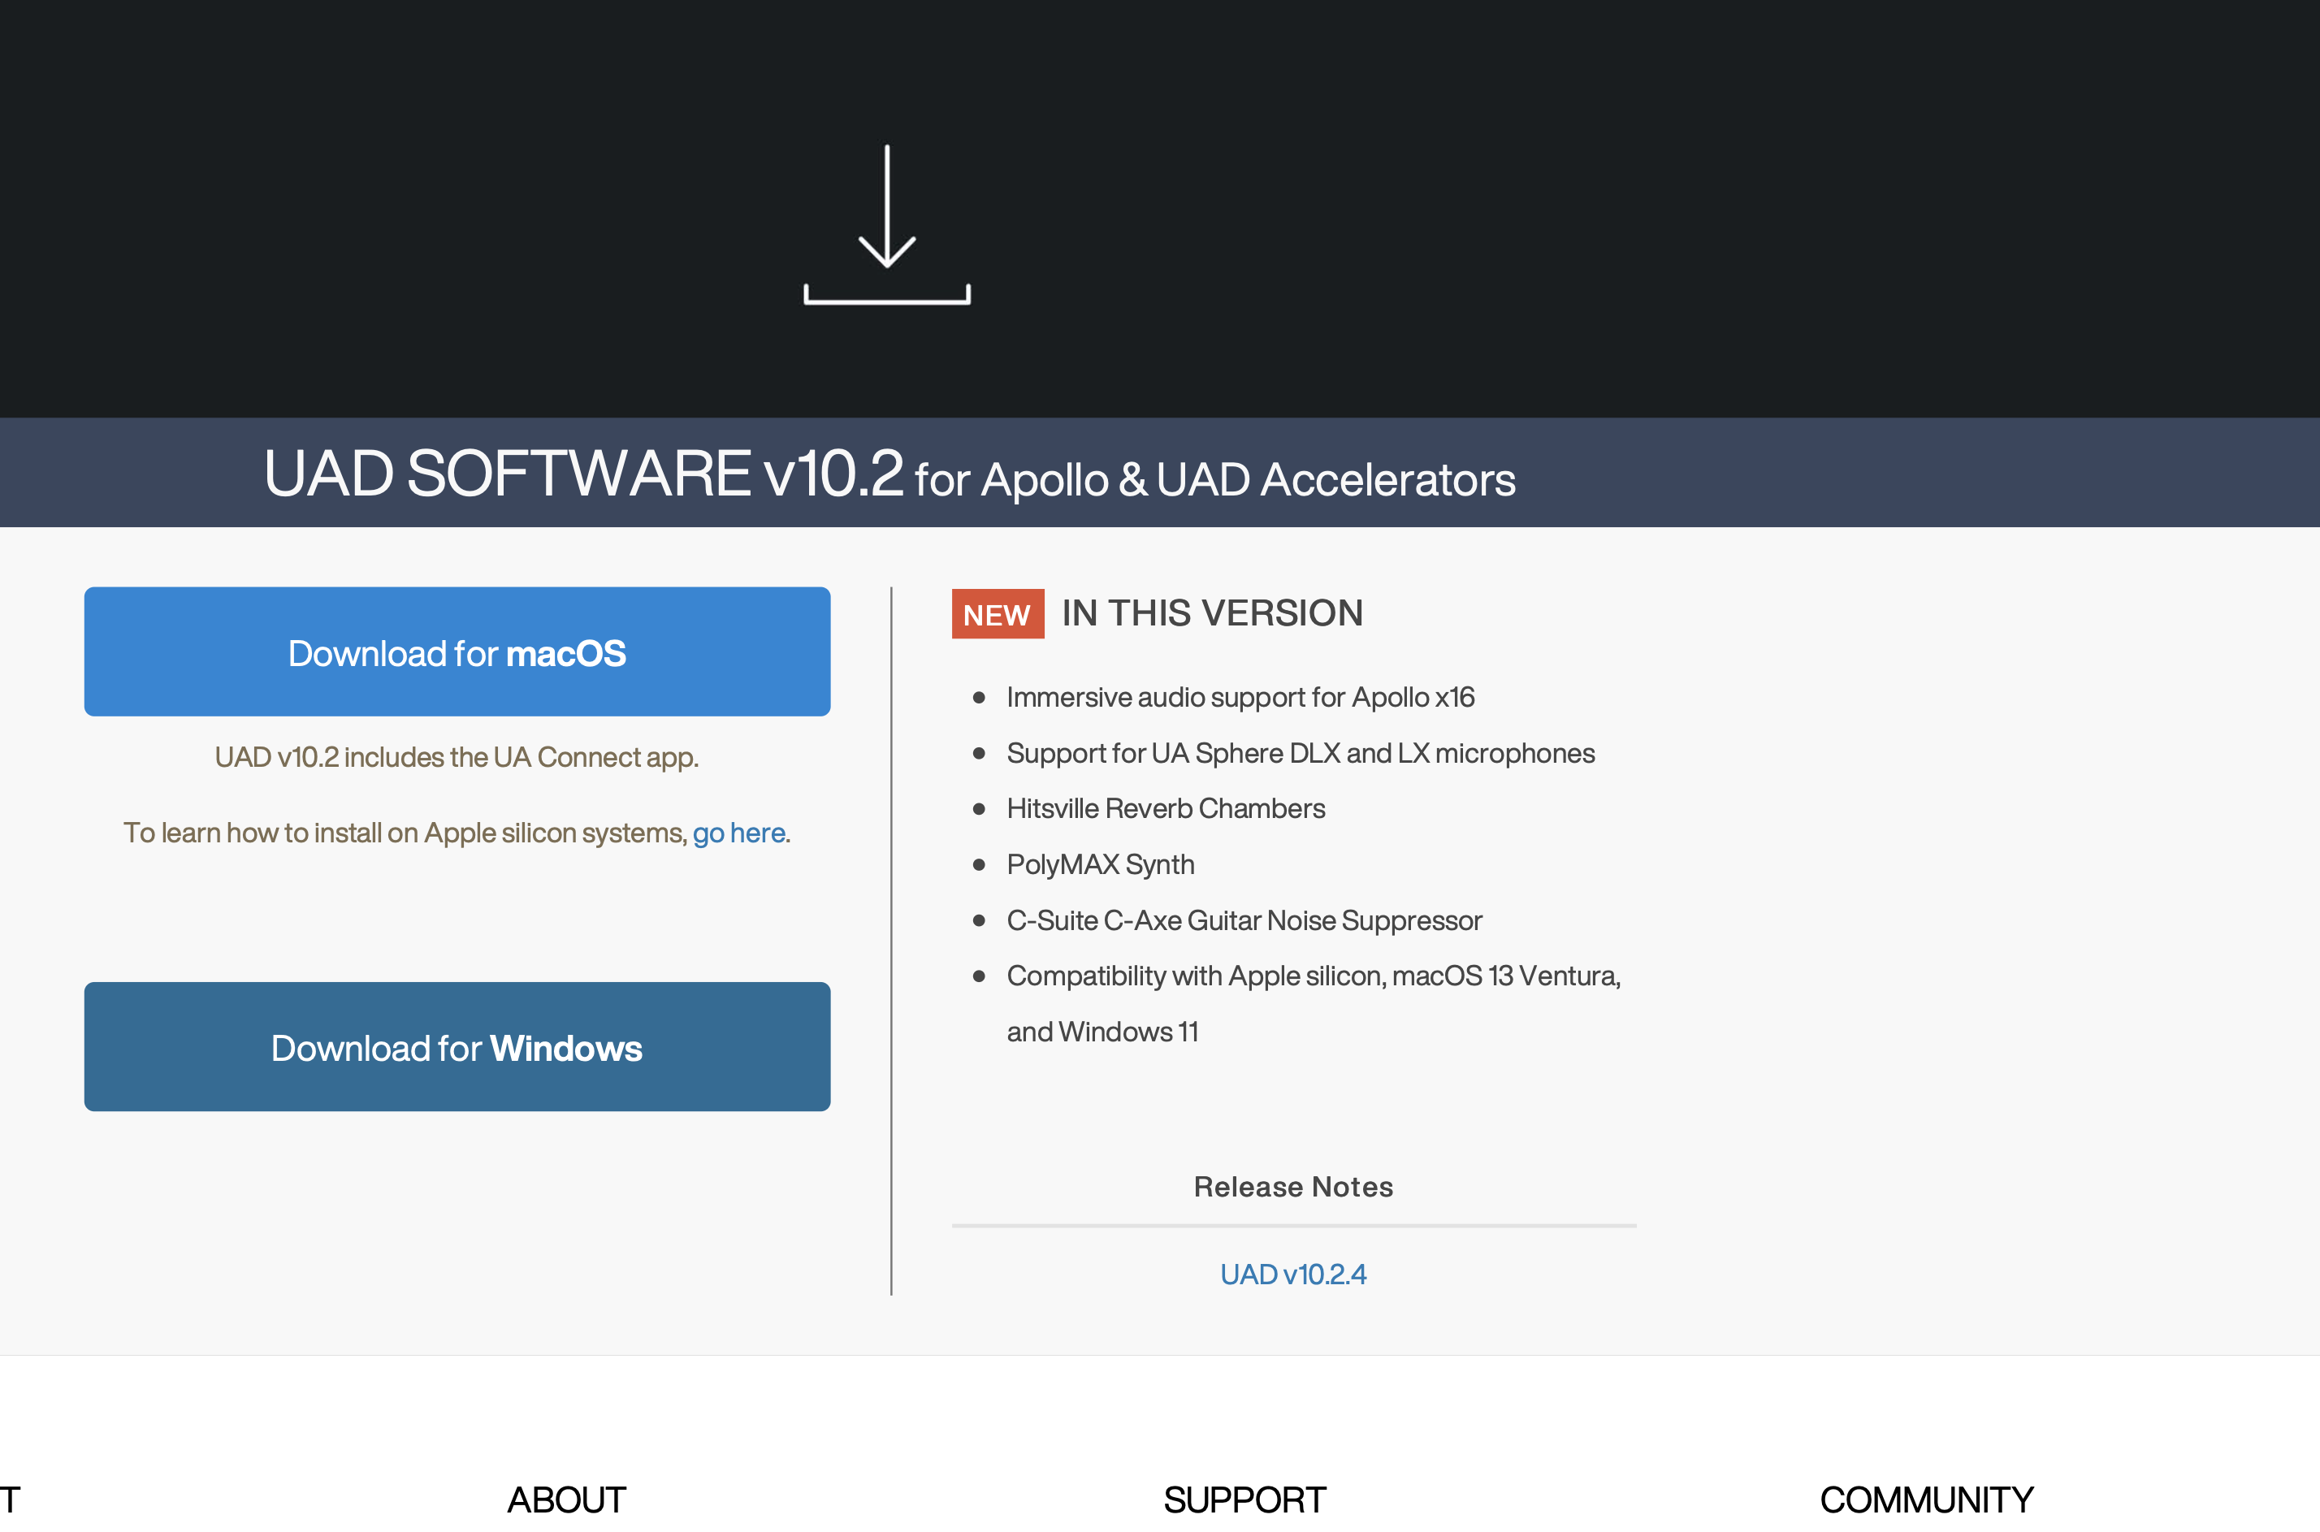Click the SUPPORT footer heading

(1244, 1499)
